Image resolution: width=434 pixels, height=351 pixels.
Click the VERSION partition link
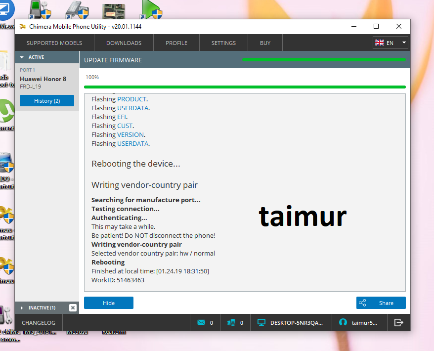coord(130,134)
